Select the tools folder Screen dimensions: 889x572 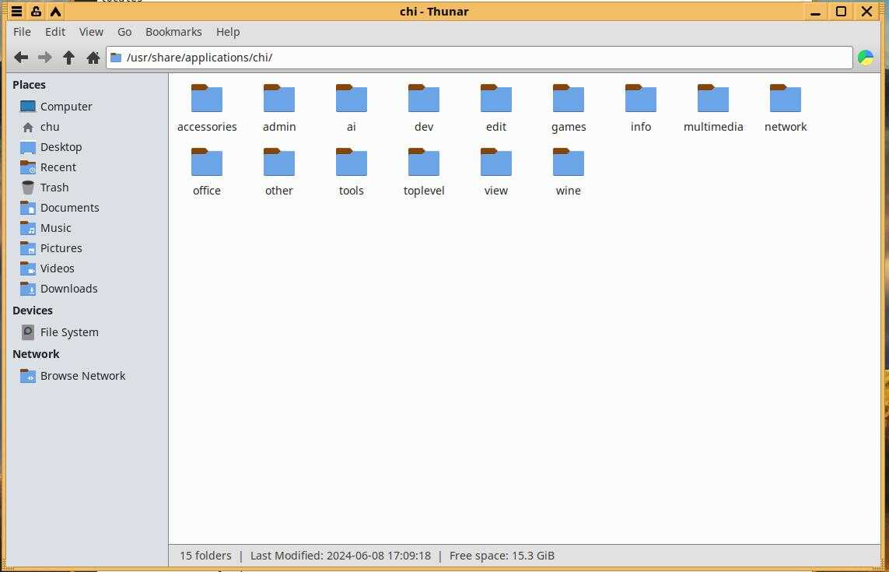point(352,162)
